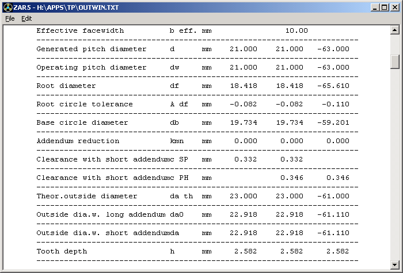Click the vertical scrollbar thumb
Image resolution: width=403 pixels, height=273 pixels.
pyautogui.click(x=394, y=61)
